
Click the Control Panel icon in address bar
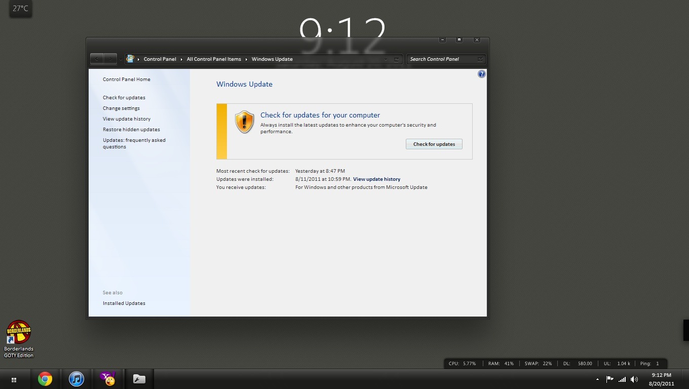[x=130, y=59]
